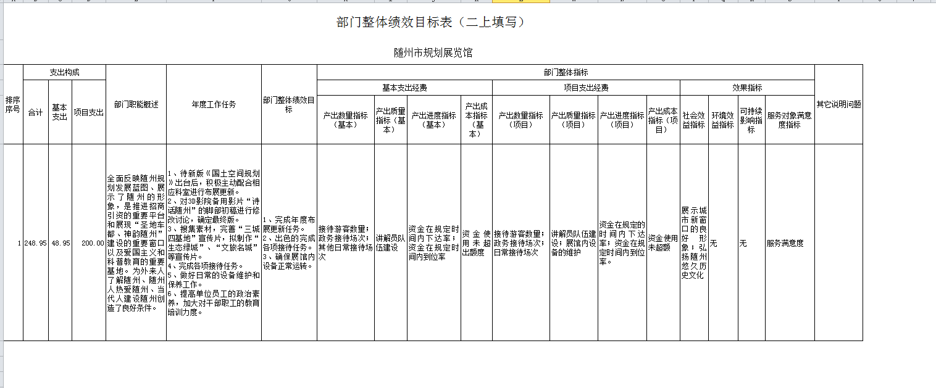
Task: Select the data cell under 产出进度指标（项目）
Action: tap(622, 242)
